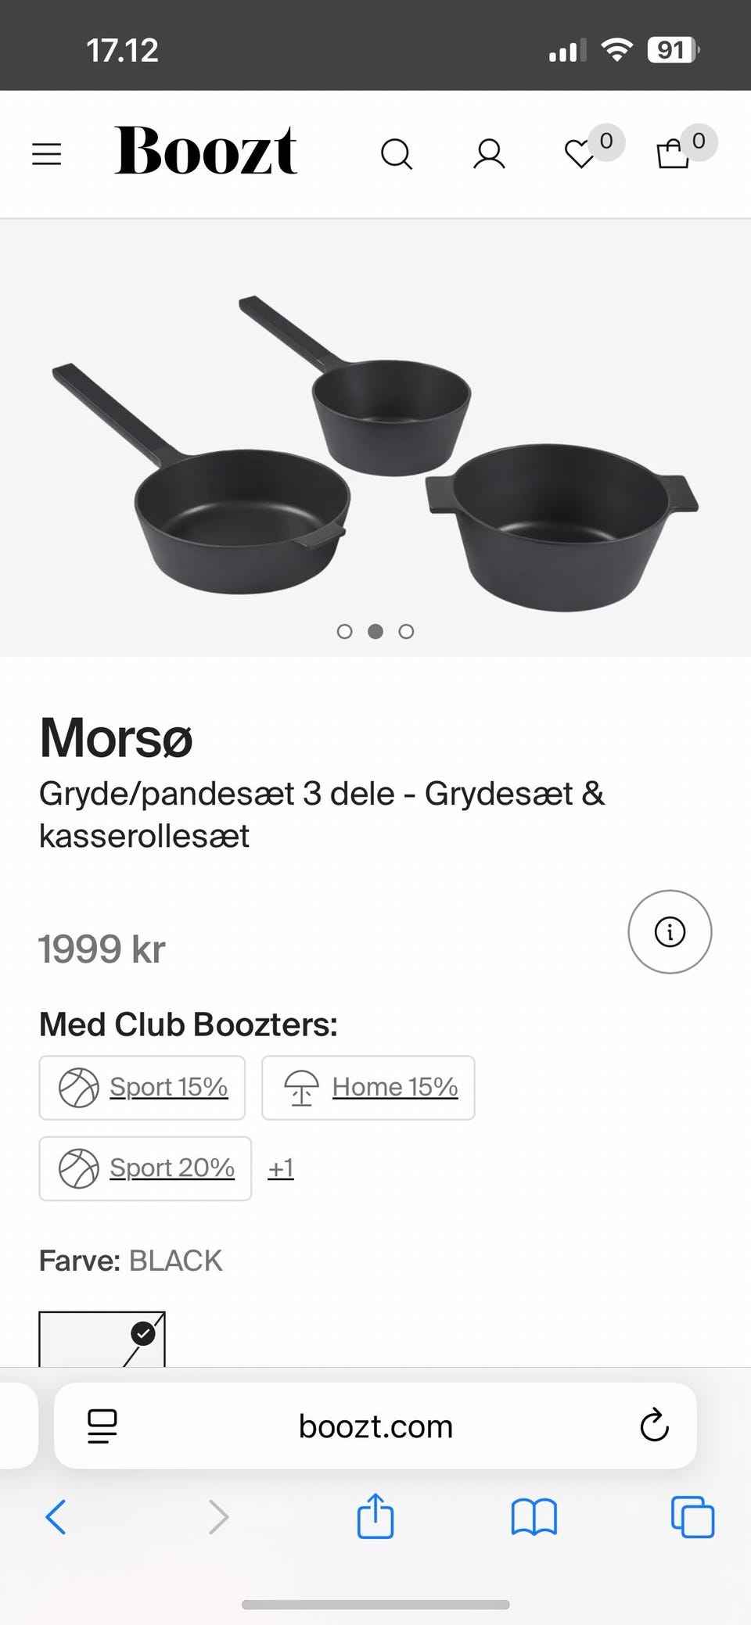751x1625 pixels.
Task: Expand additional Club Boozters offers +1
Action: pos(281,1168)
